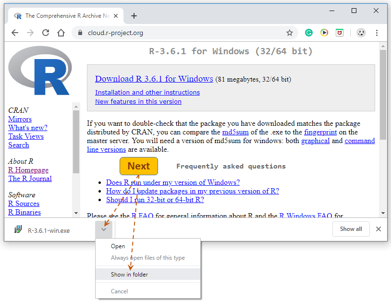Screen dimensions: 391x301
Task: Open the Task Views sidebar link
Action: click(26, 136)
